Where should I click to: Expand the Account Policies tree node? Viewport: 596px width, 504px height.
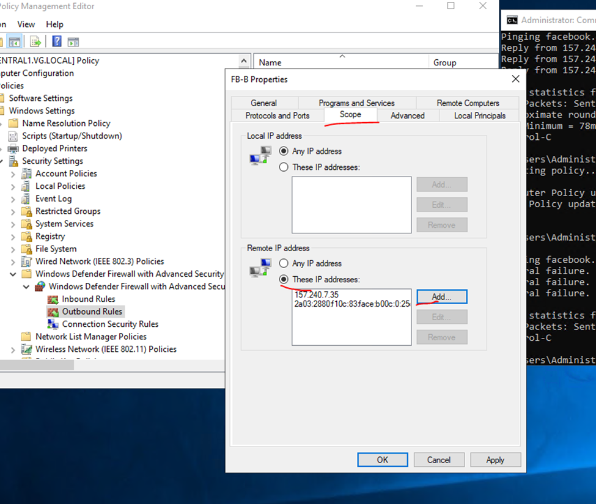click(x=13, y=173)
